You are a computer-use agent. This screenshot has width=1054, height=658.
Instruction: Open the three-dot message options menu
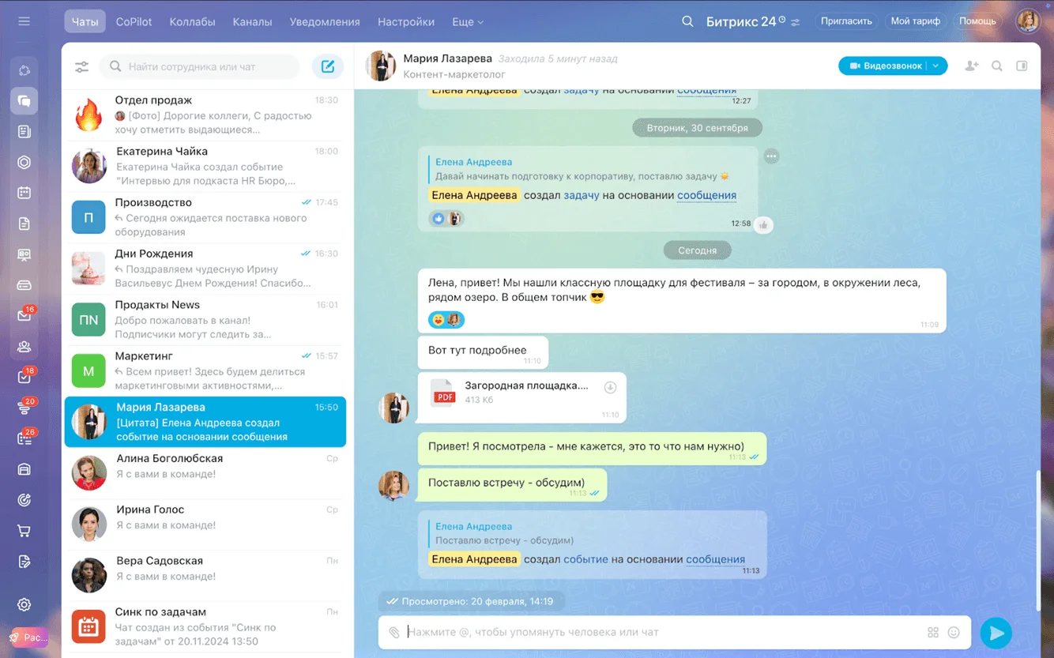click(771, 156)
